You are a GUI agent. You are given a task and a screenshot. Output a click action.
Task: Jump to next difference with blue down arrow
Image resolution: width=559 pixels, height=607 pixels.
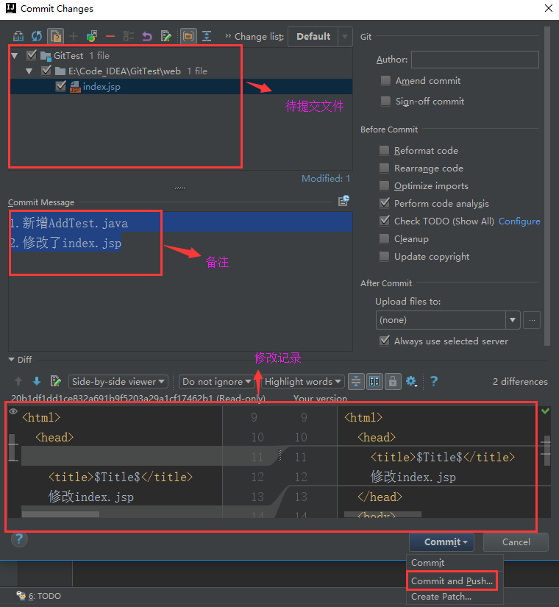(x=37, y=381)
